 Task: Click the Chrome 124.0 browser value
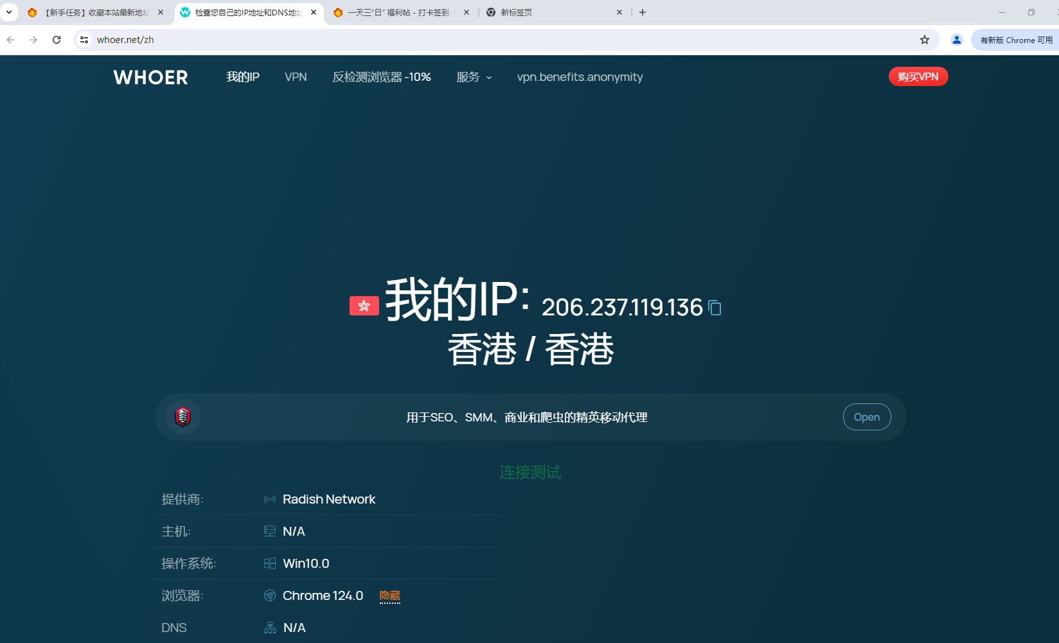323,595
